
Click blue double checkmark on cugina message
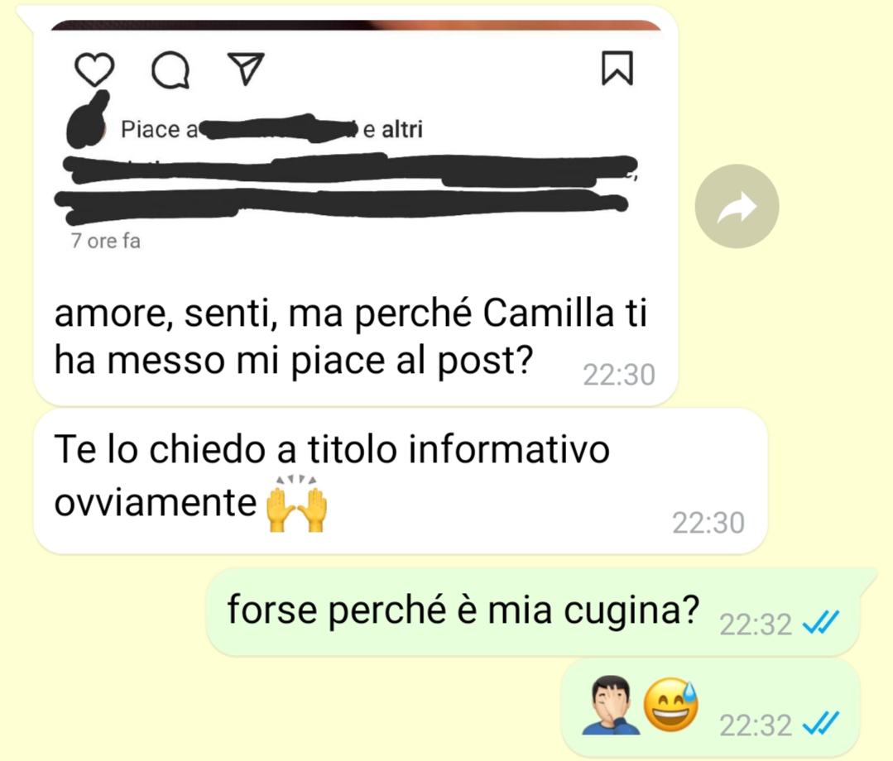click(x=820, y=623)
